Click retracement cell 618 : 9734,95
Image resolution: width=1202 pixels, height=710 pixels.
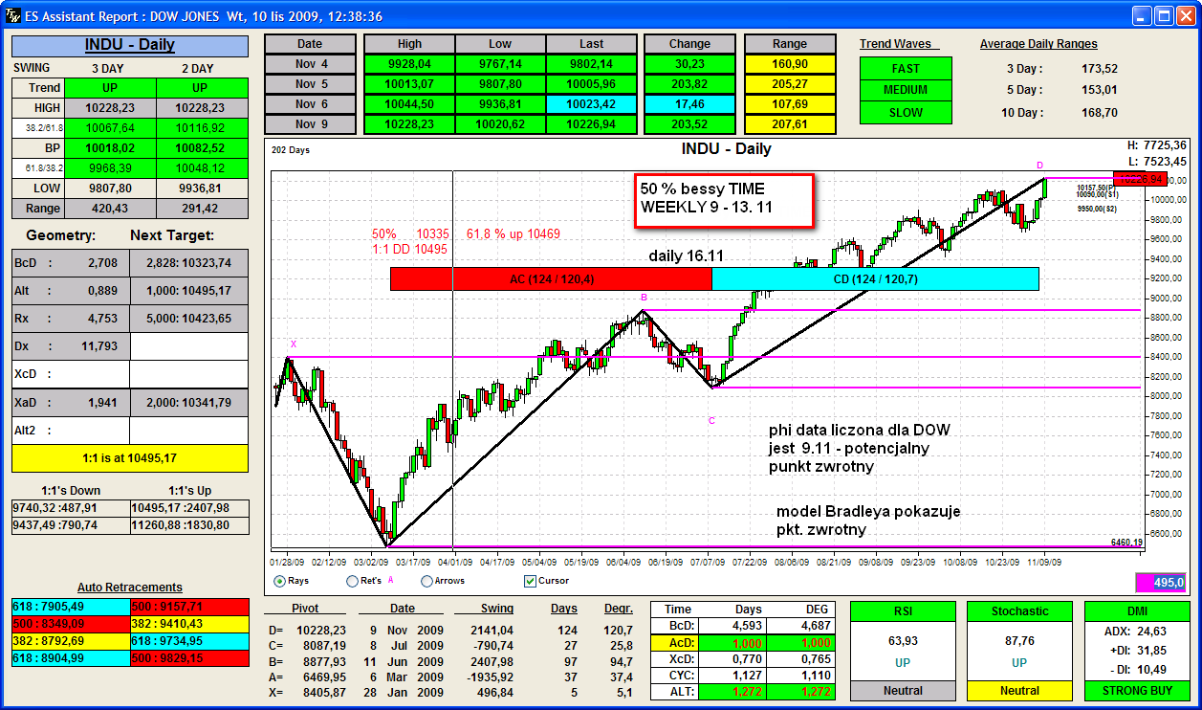(188, 641)
